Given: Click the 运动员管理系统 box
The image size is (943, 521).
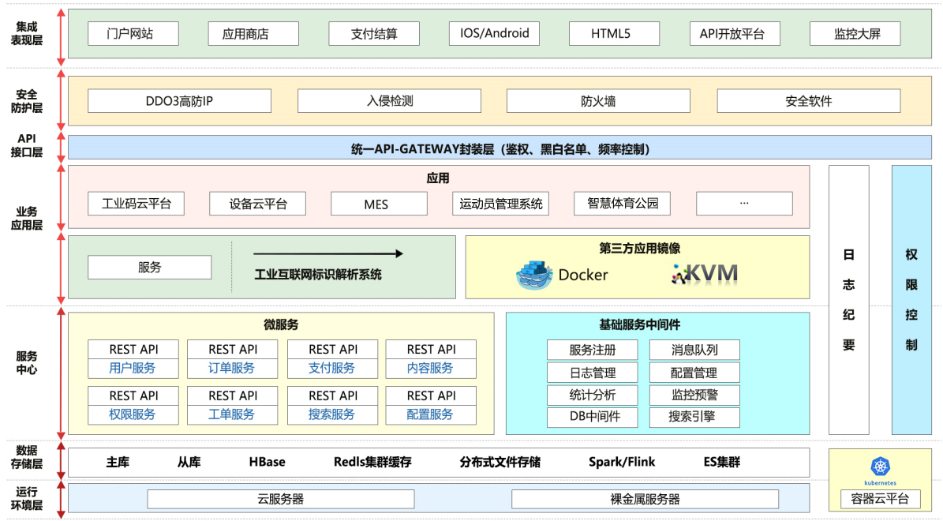Looking at the screenshot, I should pyautogui.click(x=500, y=204).
